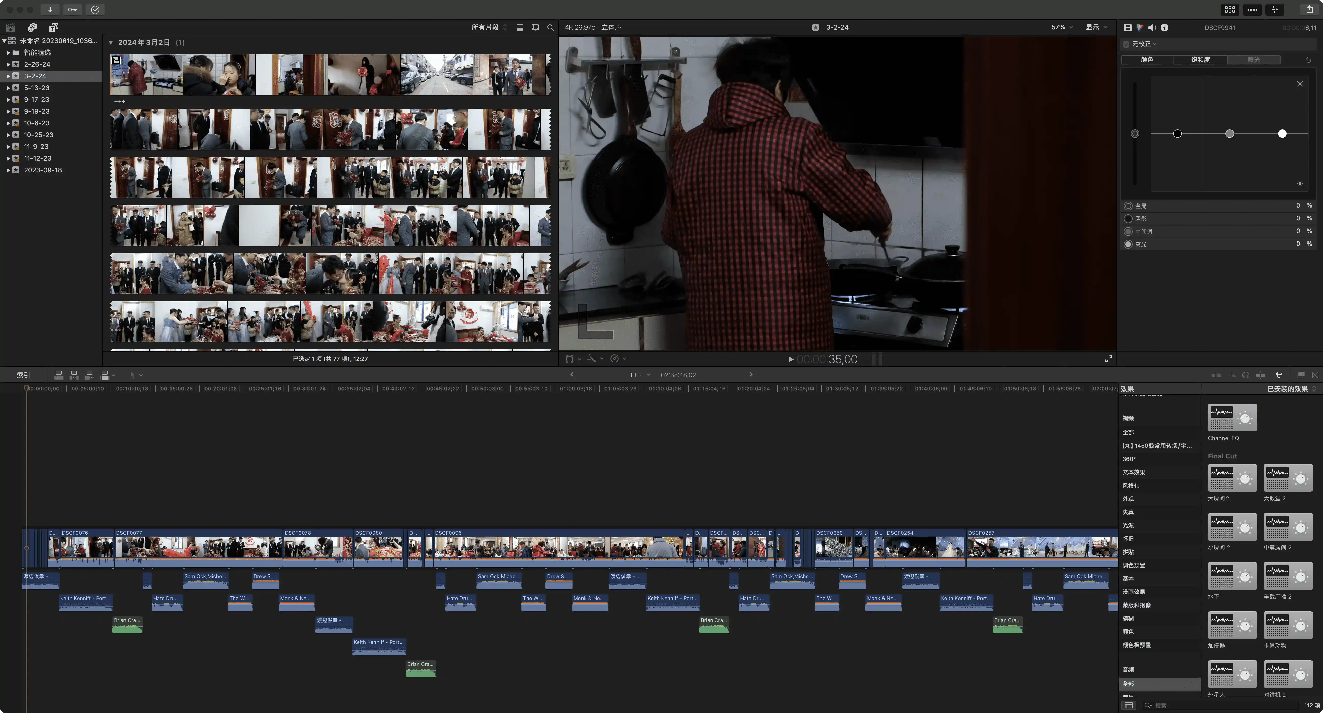This screenshot has width=1323, height=713.
Task: Go back in timeline history
Action: tap(572, 375)
